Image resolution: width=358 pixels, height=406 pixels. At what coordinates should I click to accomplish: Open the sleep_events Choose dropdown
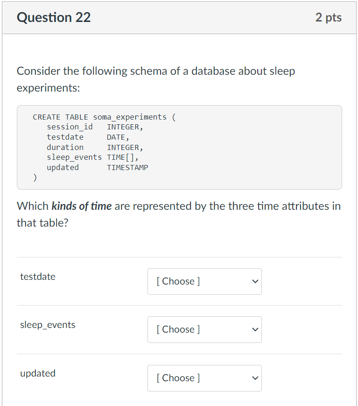[204, 329]
